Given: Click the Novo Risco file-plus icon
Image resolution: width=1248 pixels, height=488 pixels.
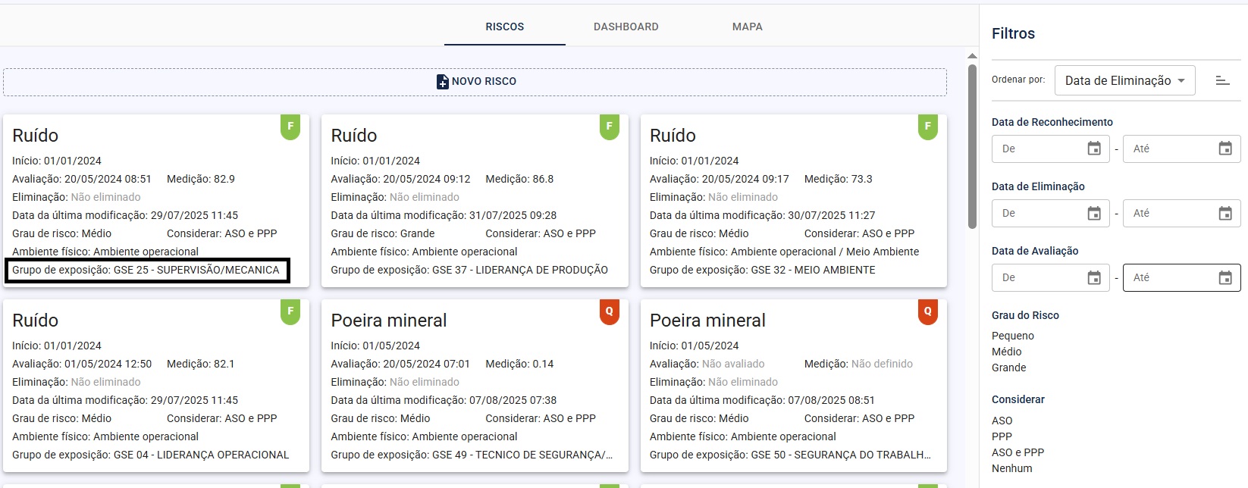Looking at the screenshot, I should click(443, 82).
